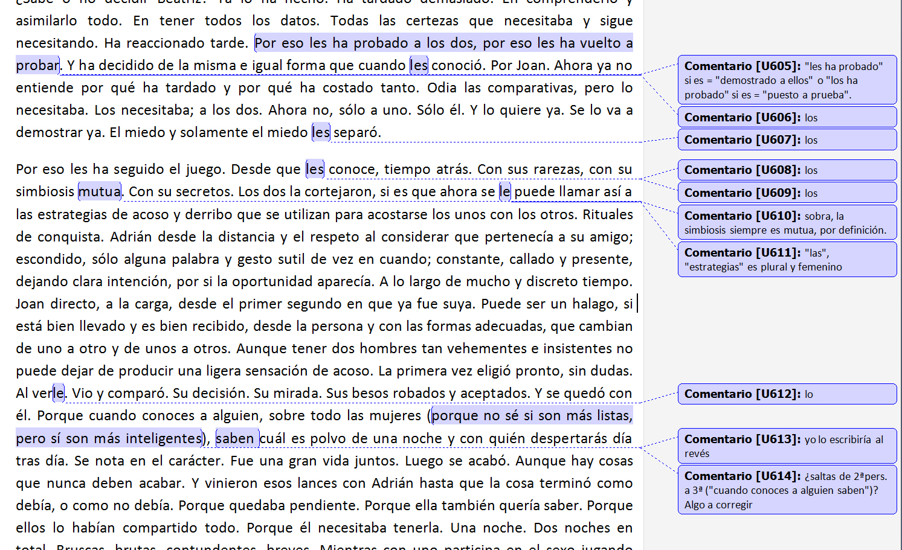The image size is (902, 550).
Task: Open comment U611 about "las" estrategias
Action: tap(787, 259)
